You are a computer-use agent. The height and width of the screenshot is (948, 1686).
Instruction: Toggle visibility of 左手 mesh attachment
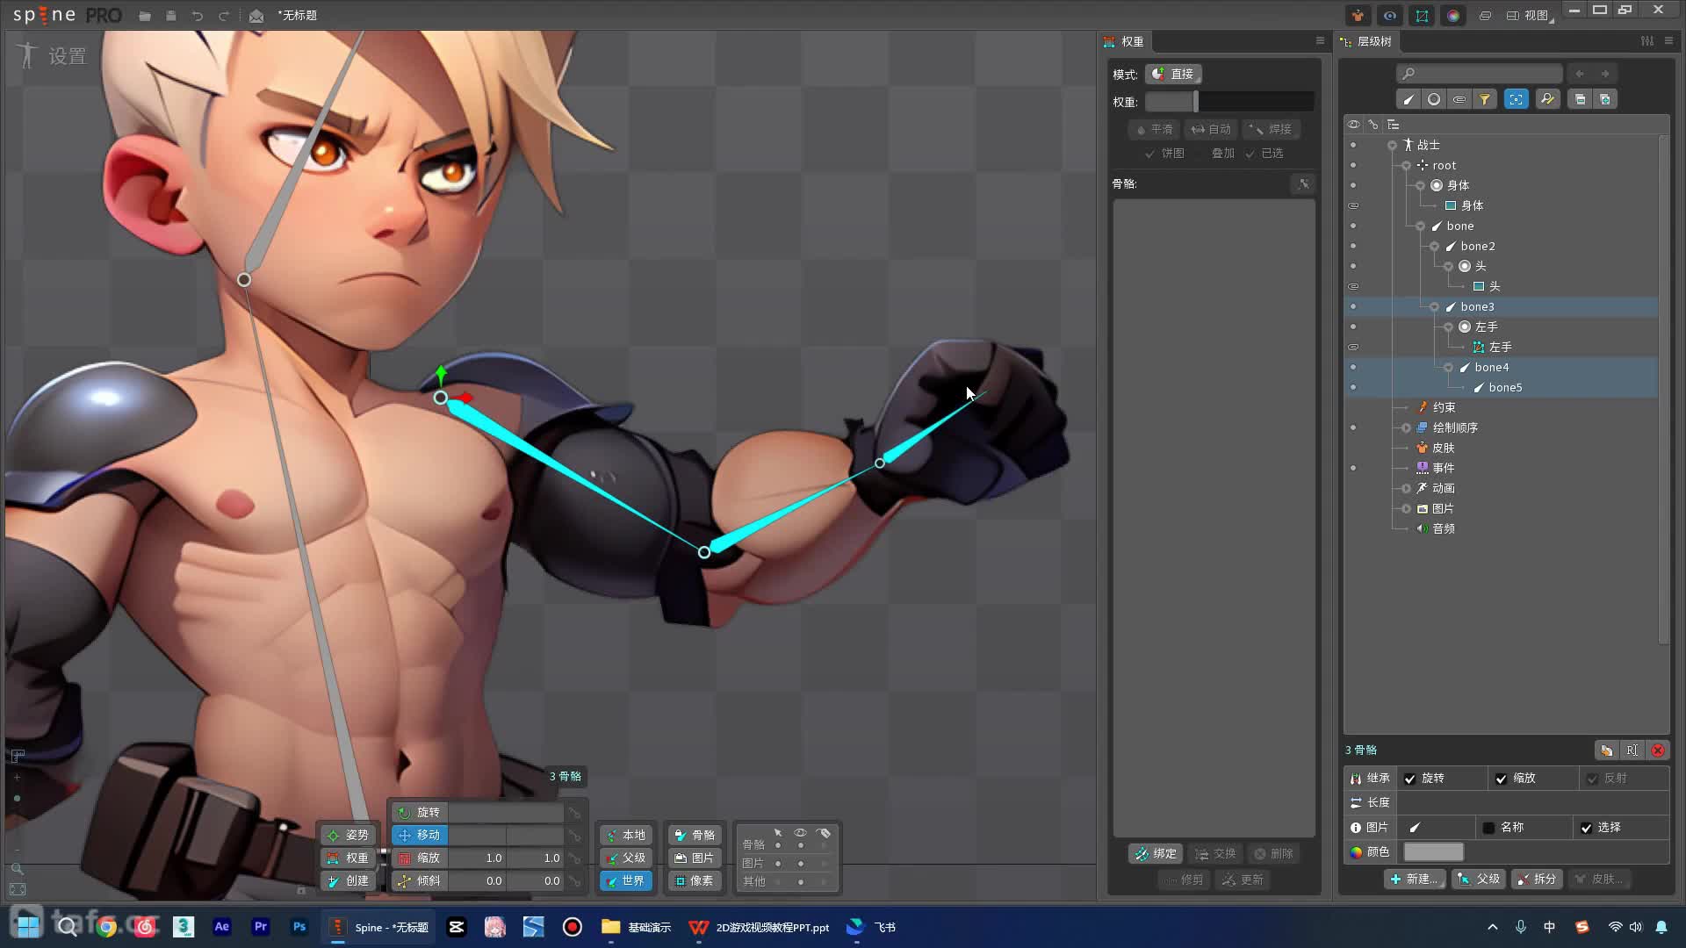click(1353, 348)
